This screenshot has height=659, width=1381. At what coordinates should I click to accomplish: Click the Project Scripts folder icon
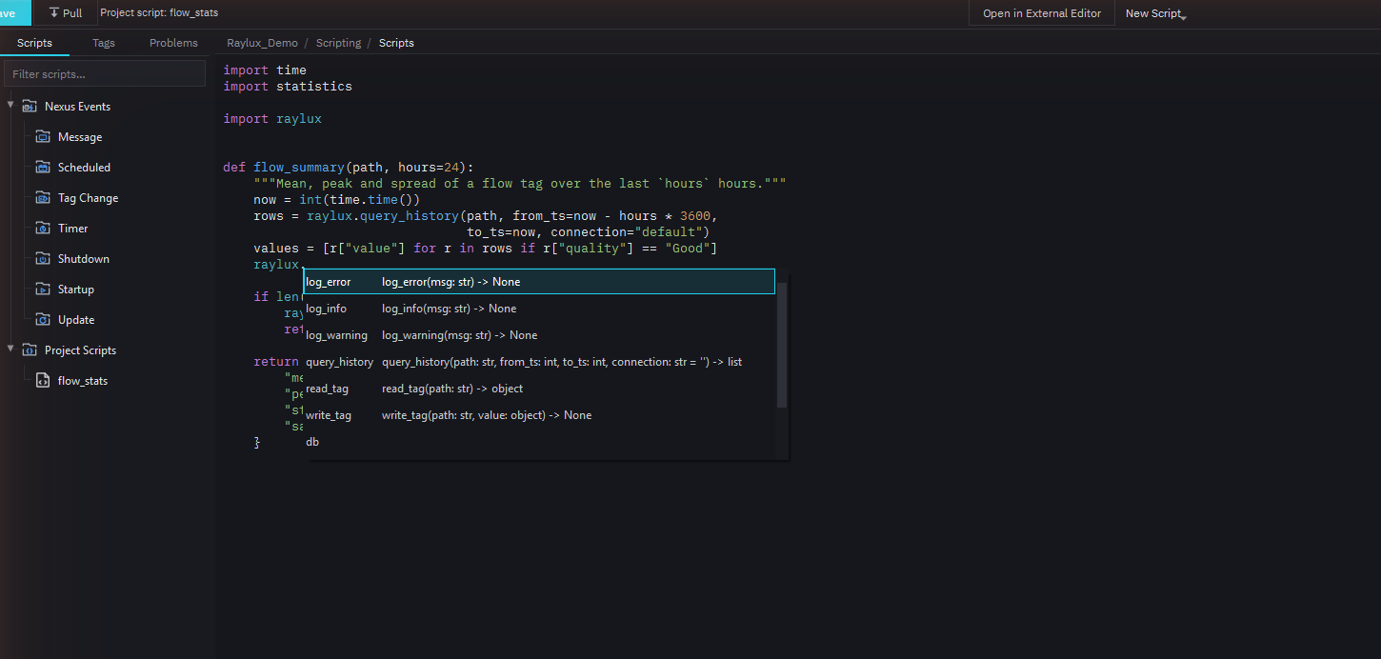click(x=29, y=350)
